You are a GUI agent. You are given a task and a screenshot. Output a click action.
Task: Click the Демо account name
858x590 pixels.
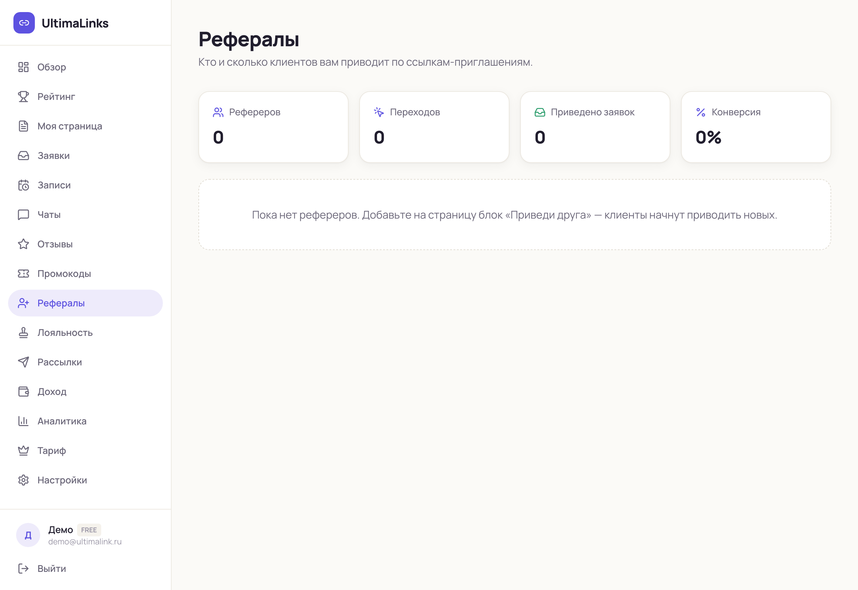pyautogui.click(x=61, y=530)
